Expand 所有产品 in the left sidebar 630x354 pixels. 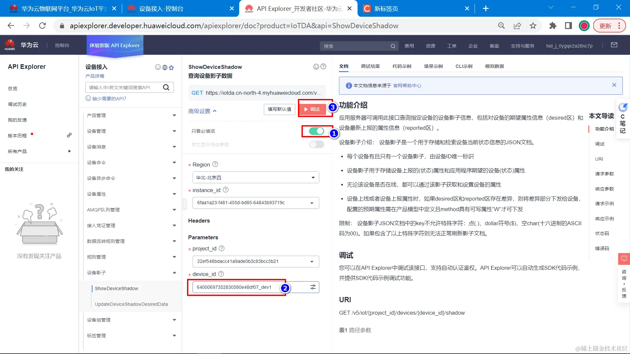39,151
